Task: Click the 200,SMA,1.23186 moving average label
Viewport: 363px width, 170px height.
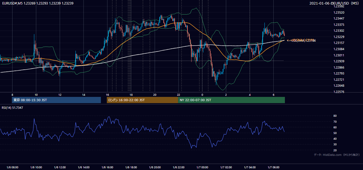Action: click(304, 41)
